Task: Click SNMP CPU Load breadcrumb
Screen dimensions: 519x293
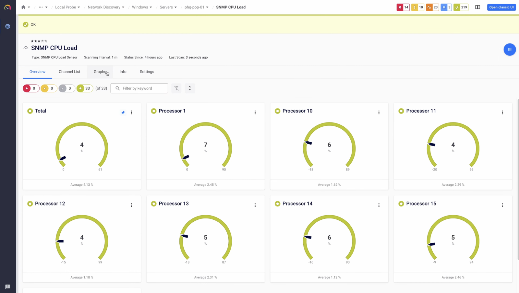Action: click(231, 7)
